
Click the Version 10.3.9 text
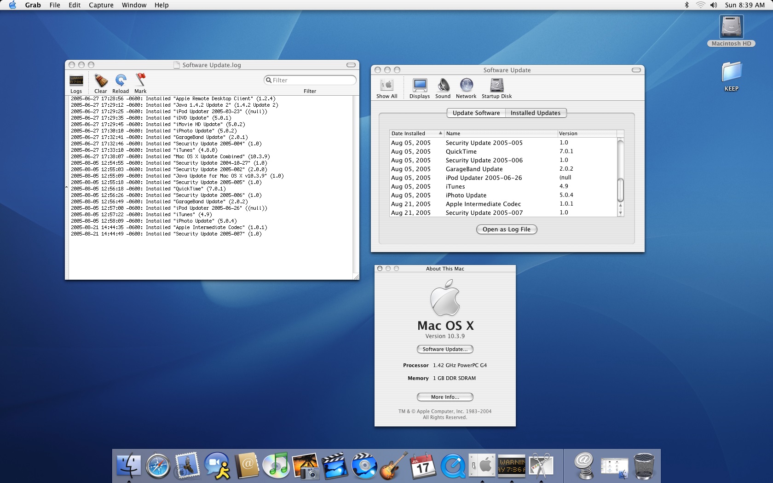click(445, 336)
